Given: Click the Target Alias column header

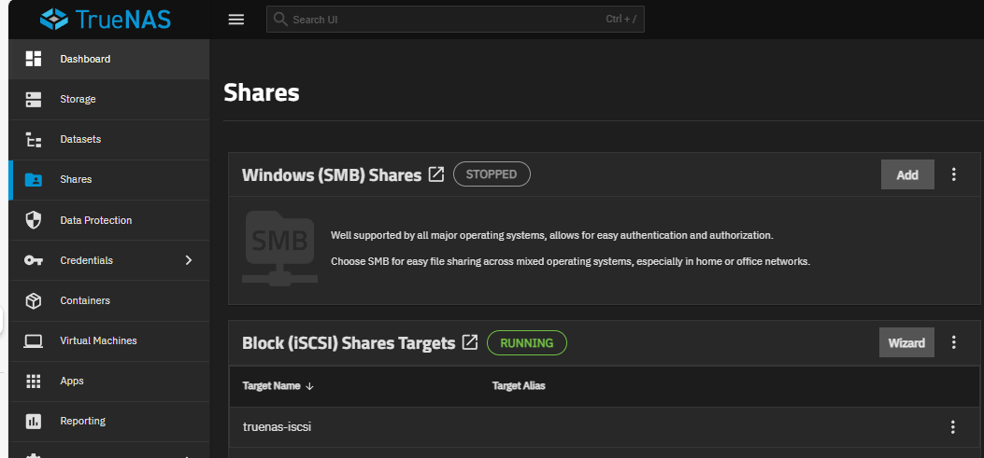Looking at the screenshot, I should click(519, 386).
